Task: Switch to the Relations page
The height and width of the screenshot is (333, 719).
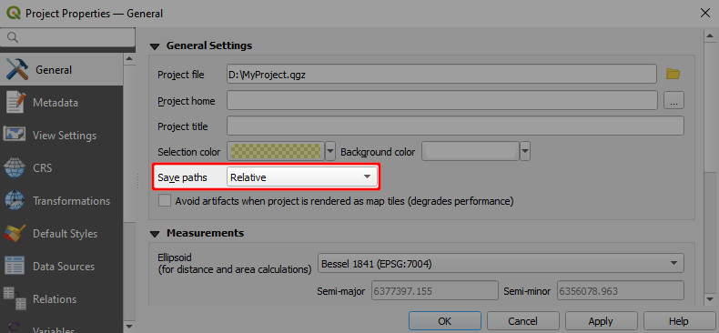Action: [62, 299]
